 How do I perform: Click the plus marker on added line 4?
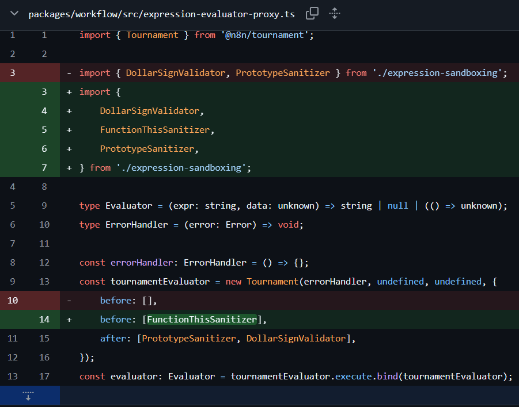coord(69,111)
